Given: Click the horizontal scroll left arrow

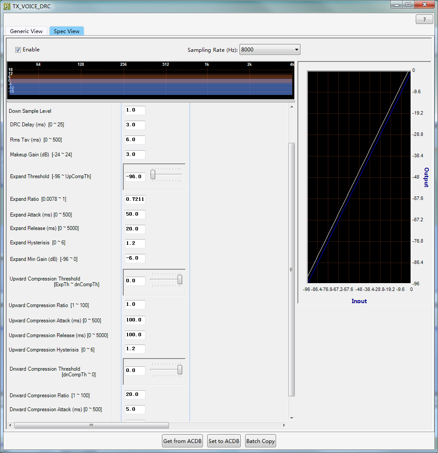Looking at the screenshot, I should tap(10, 425).
